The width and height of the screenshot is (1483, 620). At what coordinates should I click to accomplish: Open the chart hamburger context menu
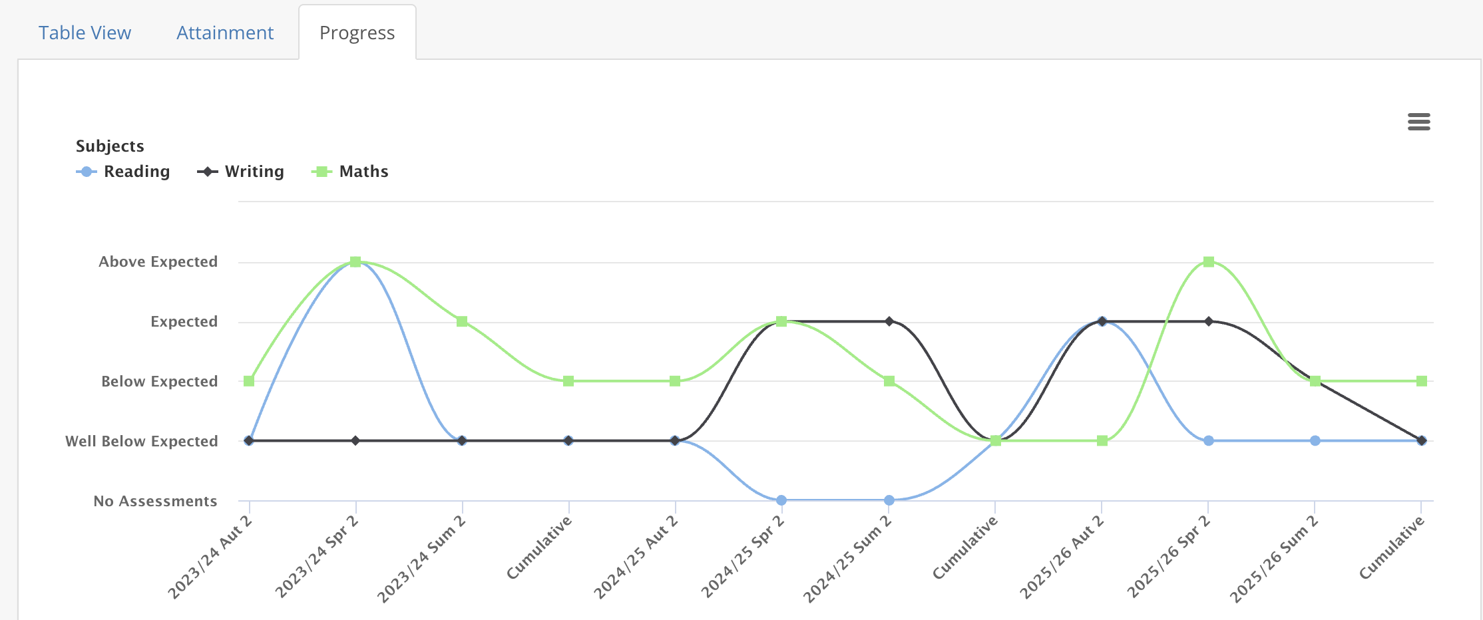pyautogui.click(x=1418, y=122)
